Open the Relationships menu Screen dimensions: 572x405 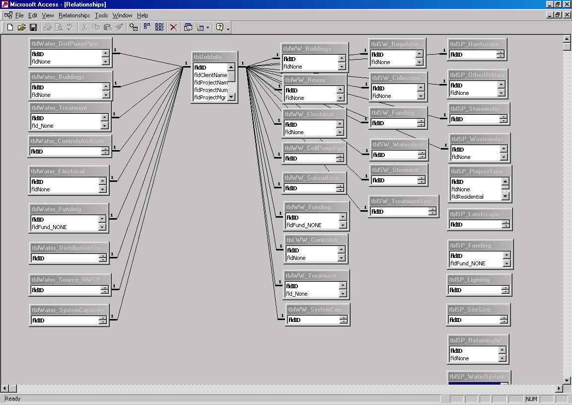pos(74,15)
